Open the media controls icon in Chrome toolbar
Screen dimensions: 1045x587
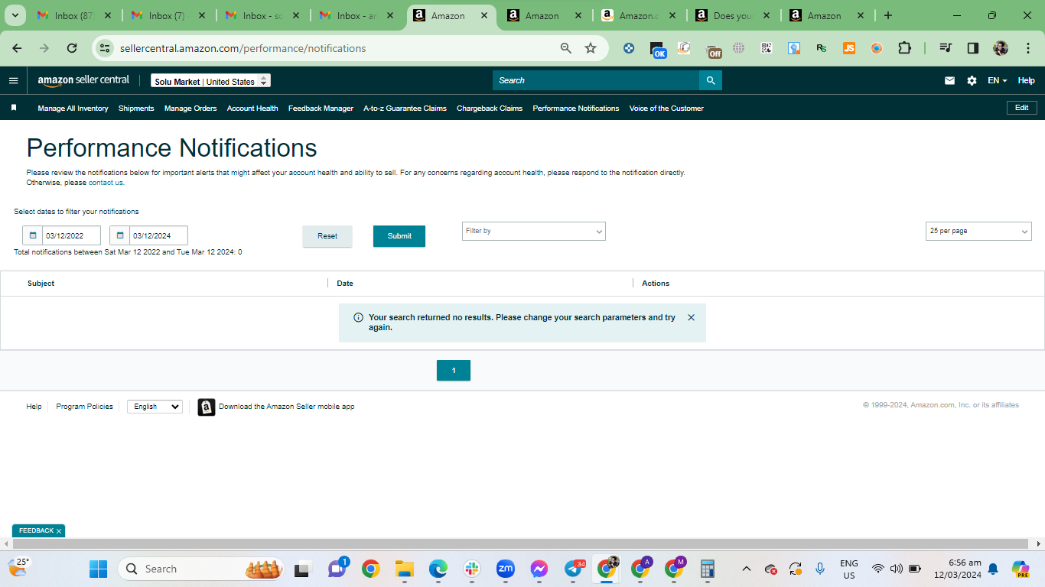pos(946,48)
